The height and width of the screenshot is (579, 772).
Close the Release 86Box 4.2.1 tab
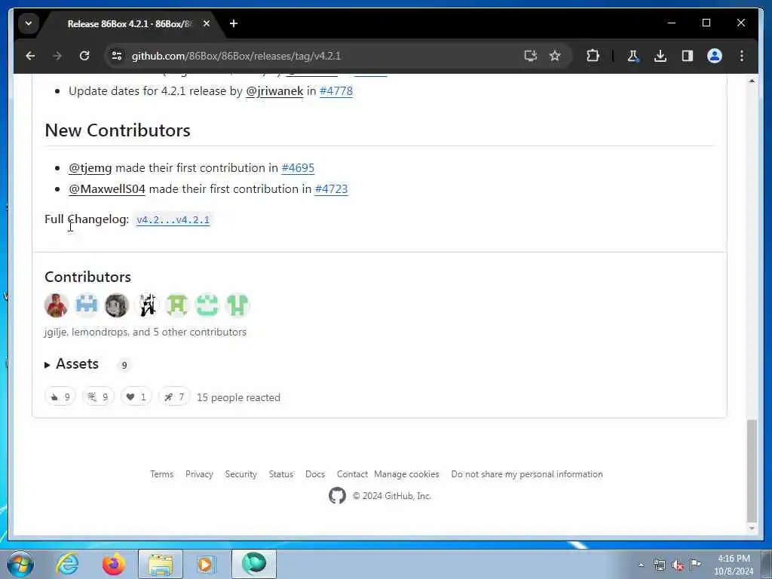(x=207, y=23)
